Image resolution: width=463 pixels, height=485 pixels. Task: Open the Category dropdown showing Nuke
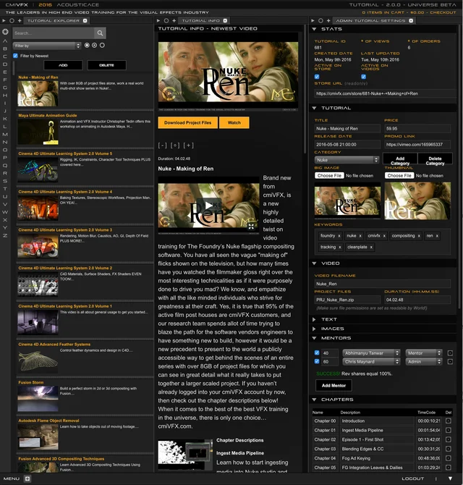click(x=347, y=160)
